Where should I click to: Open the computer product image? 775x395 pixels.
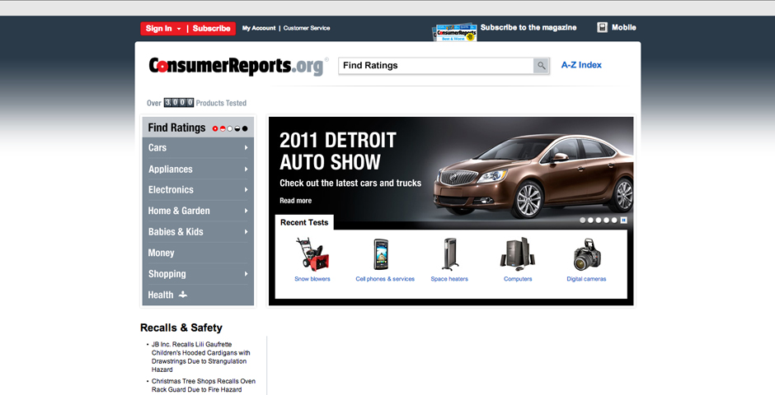(x=518, y=254)
